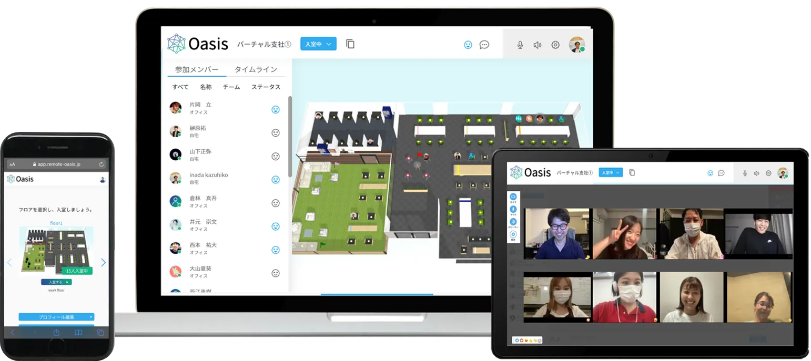
Task: Expand the 入室中 dropdown on the tablet
Action: tap(611, 172)
